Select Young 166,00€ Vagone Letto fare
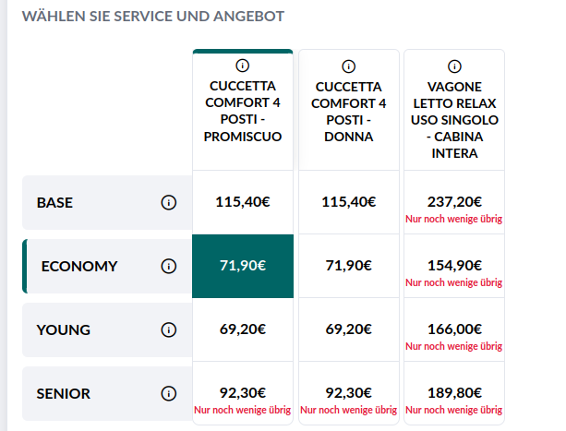 pos(454,329)
